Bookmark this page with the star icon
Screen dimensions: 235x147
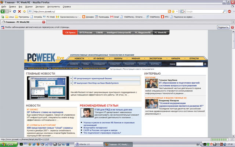(x=173, y=11)
